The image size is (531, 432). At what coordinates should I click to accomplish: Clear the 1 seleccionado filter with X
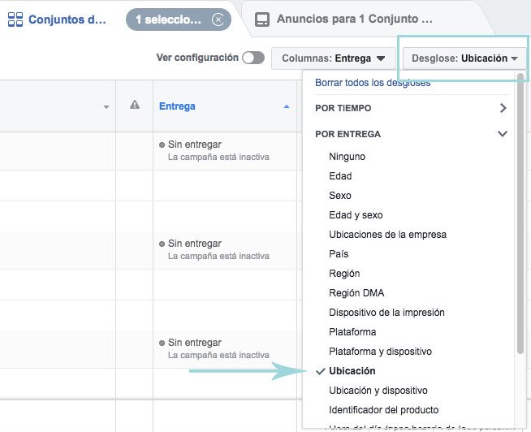point(218,19)
